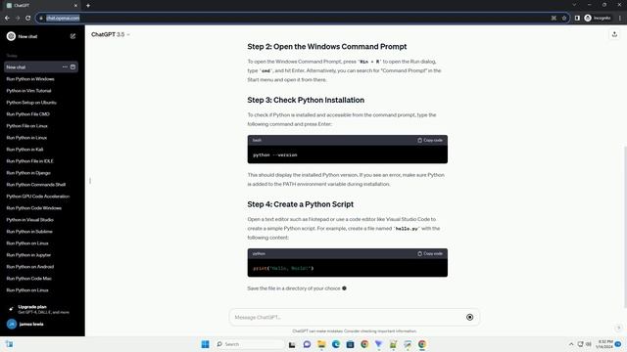The width and height of the screenshot is (627, 352).
Task: Open Run Python on Android chat
Action: click(30, 267)
